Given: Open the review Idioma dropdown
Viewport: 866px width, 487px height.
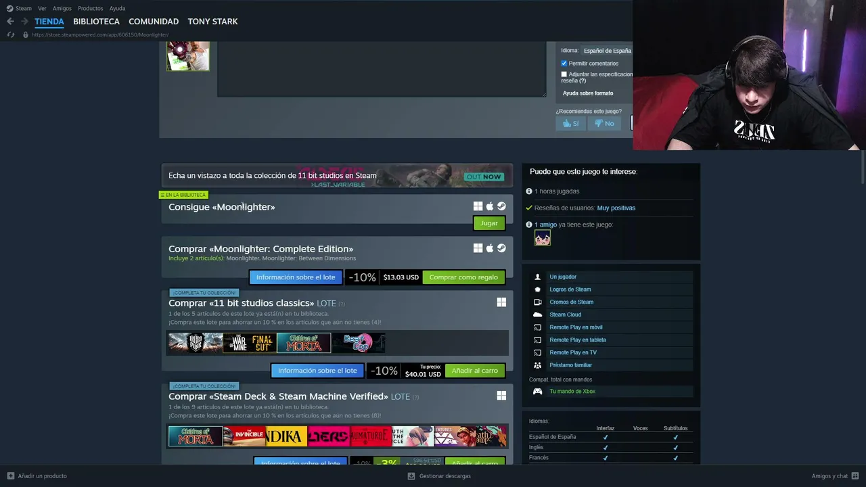Looking at the screenshot, I should tap(607, 51).
